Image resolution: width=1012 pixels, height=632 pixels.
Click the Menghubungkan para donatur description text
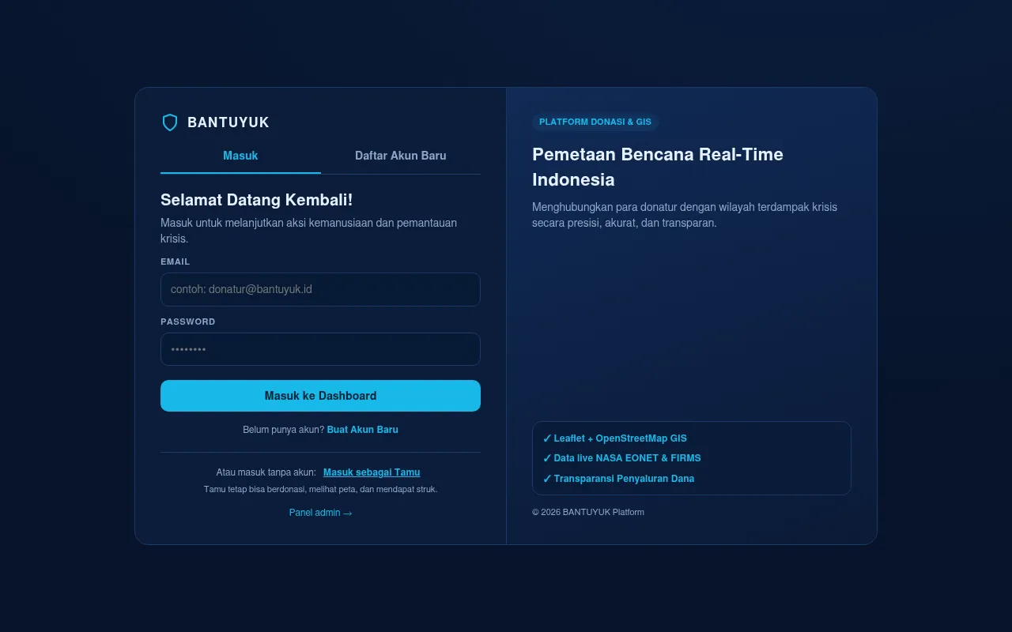click(x=685, y=215)
